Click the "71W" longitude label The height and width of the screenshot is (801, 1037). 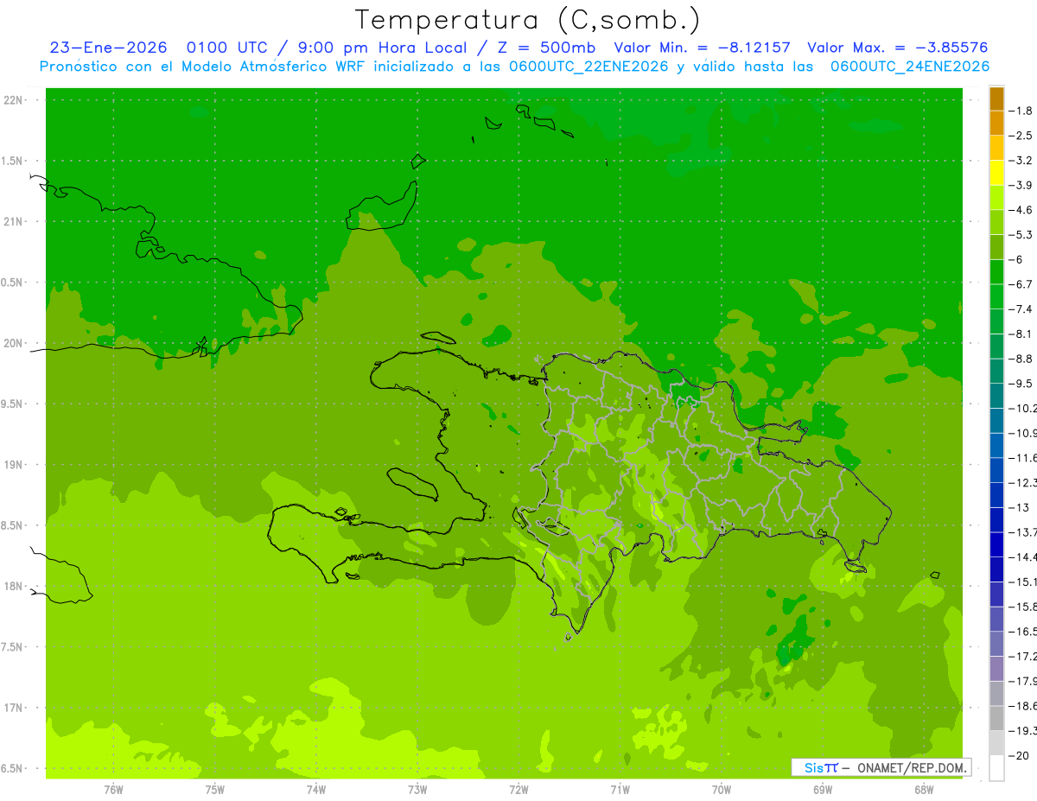(x=620, y=790)
